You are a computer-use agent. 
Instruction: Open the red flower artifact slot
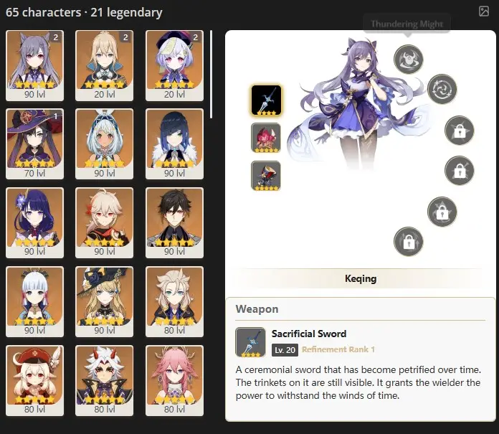point(266,138)
